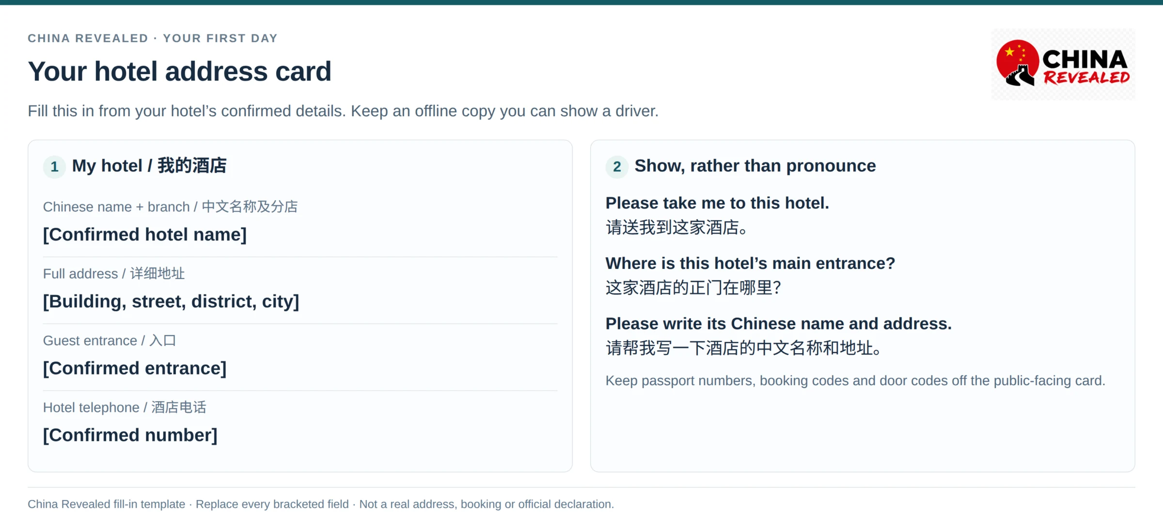
Task: Click the "[Building, street, district, city]" placeholder
Action: point(171,301)
